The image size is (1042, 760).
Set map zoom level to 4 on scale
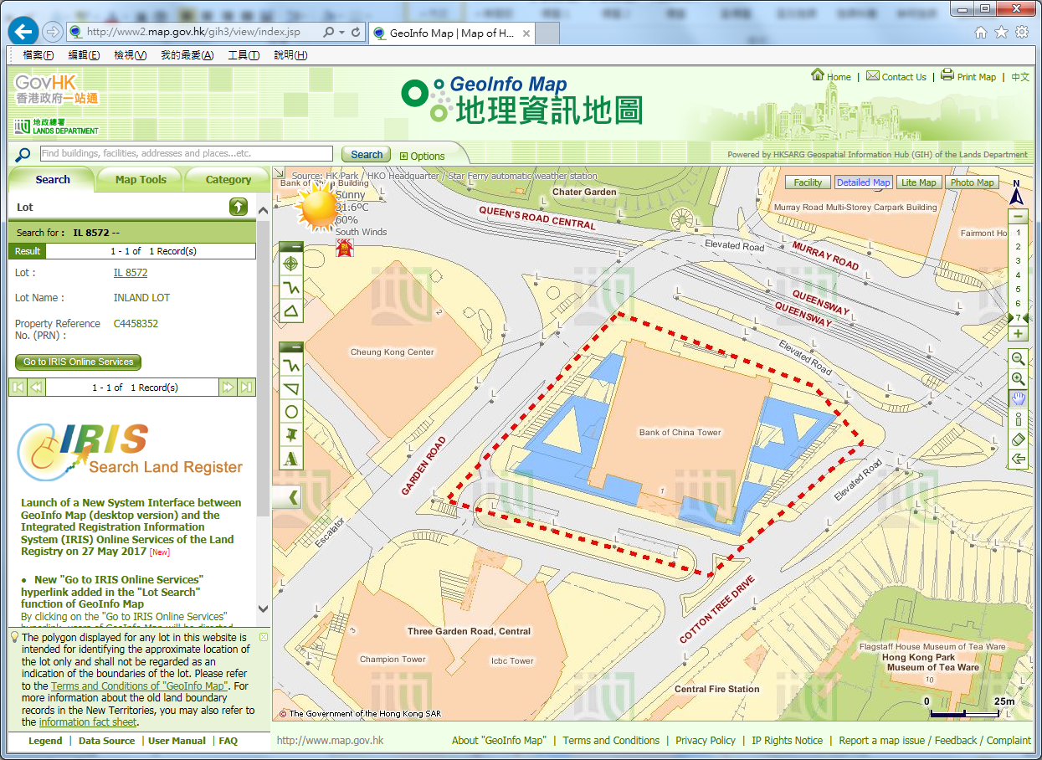point(1018,274)
